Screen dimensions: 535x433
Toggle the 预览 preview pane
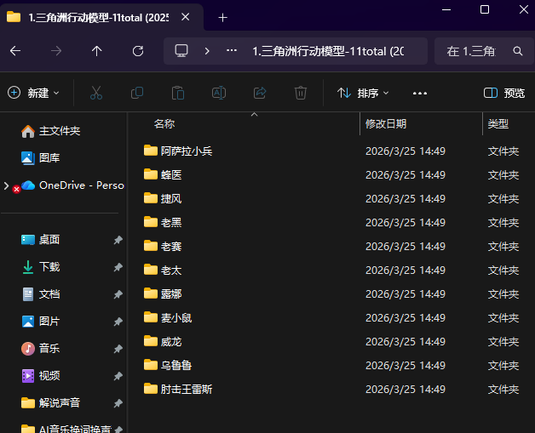(504, 93)
